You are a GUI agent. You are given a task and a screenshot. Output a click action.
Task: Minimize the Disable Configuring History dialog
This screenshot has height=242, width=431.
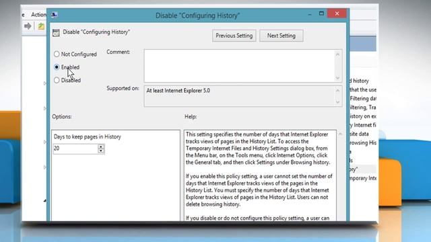[310, 13]
